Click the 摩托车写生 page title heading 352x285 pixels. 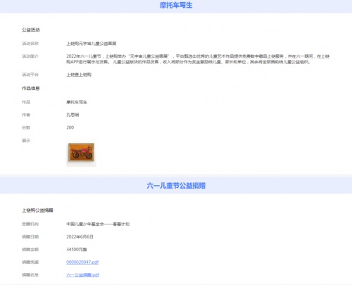(176, 5)
